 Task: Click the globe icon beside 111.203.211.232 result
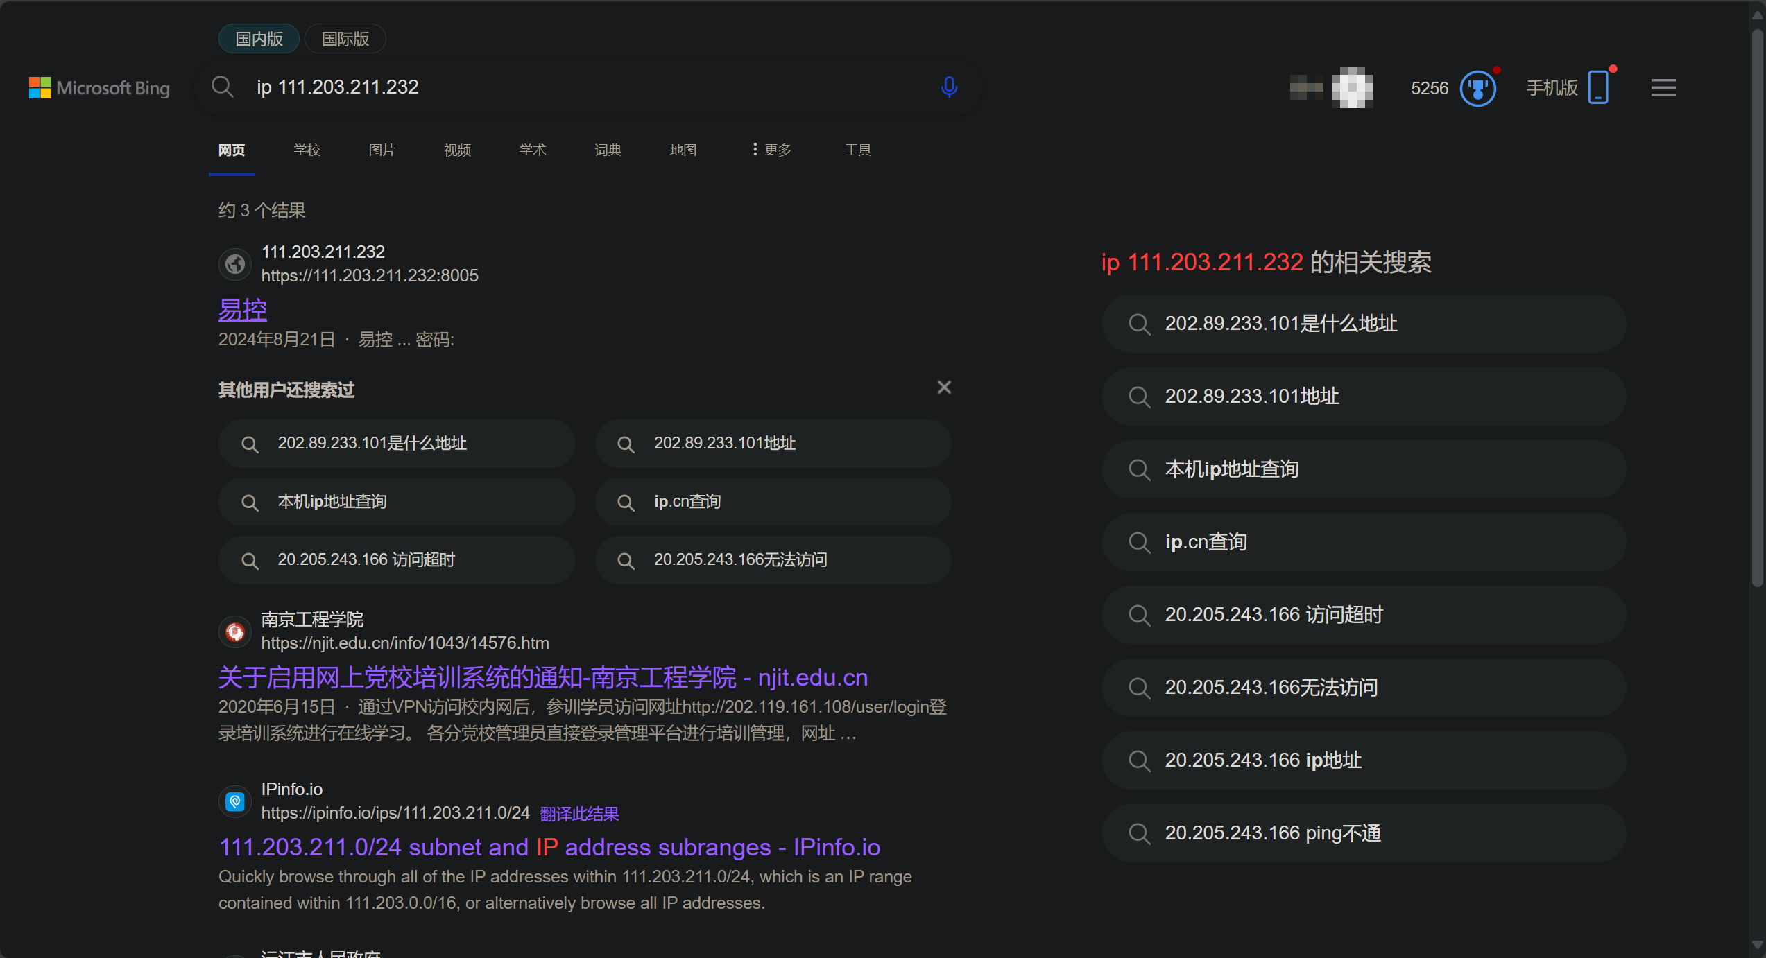click(234, 264)
